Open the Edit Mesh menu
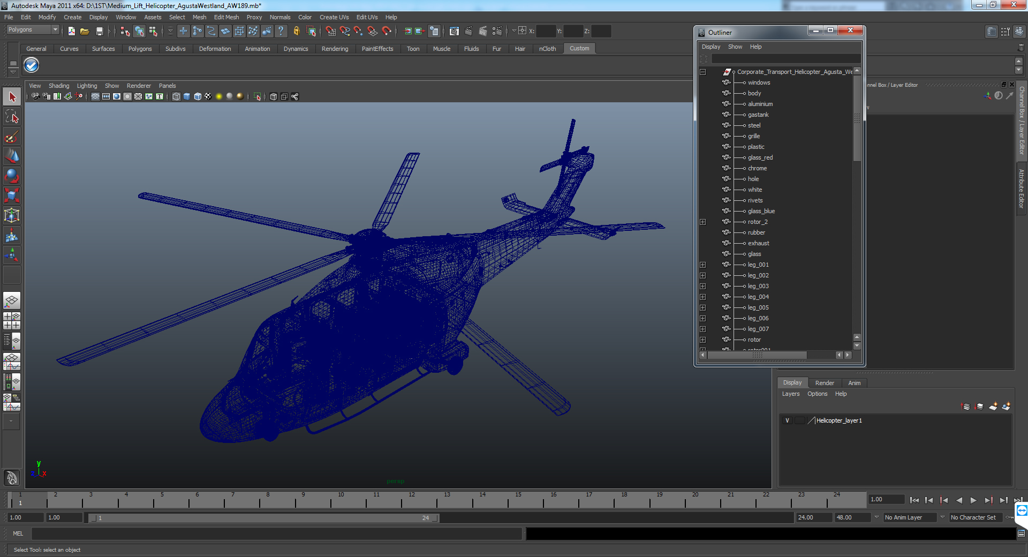Screen dimensions: 1028x557 [x=226, y=17]
